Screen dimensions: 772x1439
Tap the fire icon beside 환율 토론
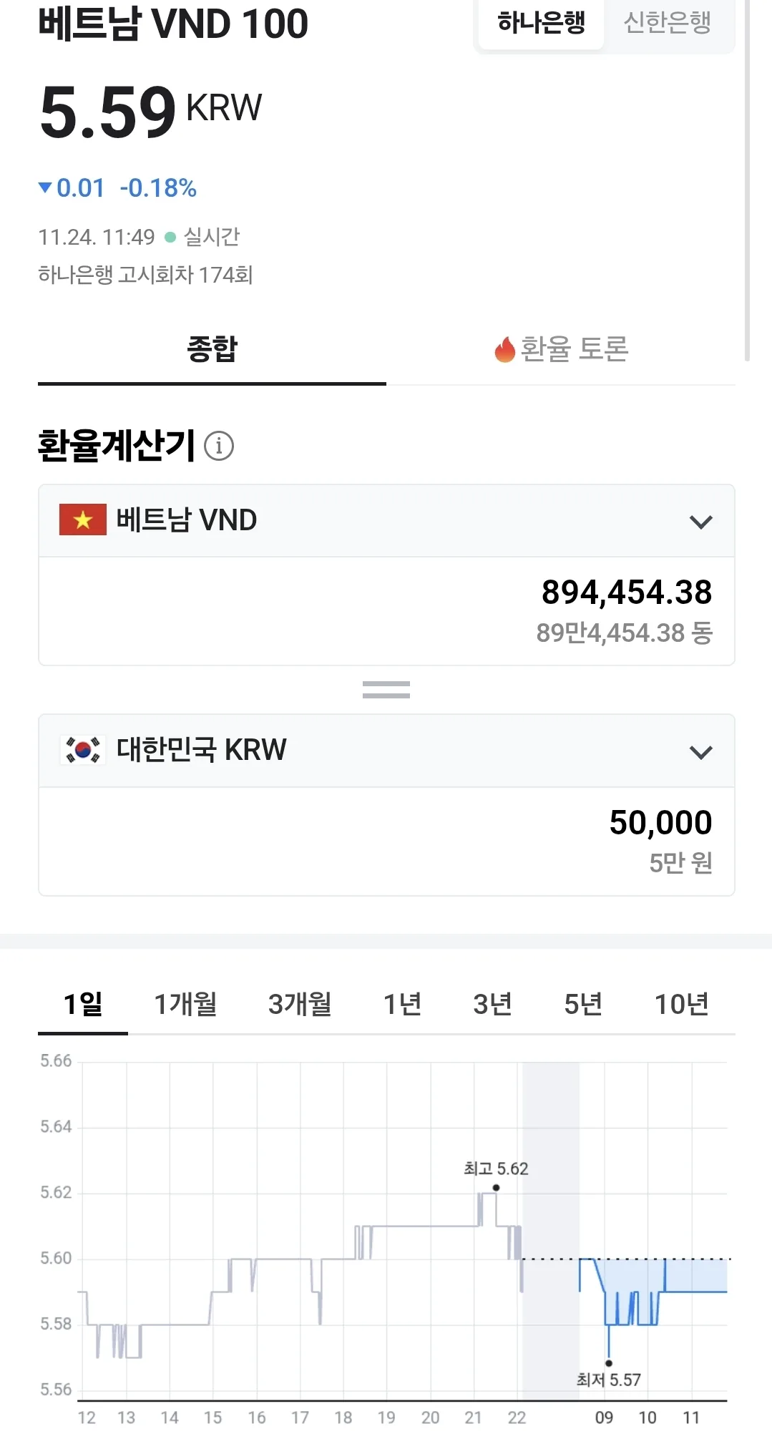click(504, 349)
